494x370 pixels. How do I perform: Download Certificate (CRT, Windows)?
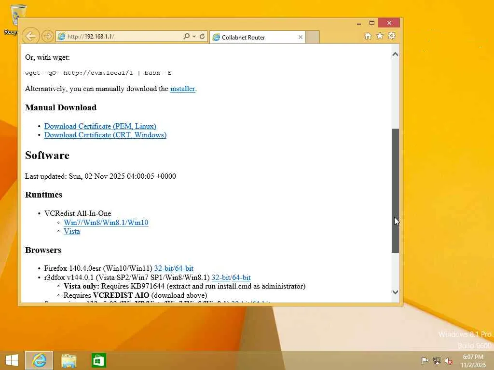[x=105, y=135]
